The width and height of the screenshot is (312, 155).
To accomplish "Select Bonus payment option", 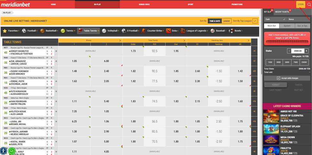I will (x=299, y=19).
